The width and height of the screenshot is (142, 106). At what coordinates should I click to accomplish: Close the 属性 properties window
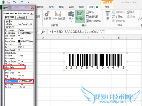[x=32, y=8]
